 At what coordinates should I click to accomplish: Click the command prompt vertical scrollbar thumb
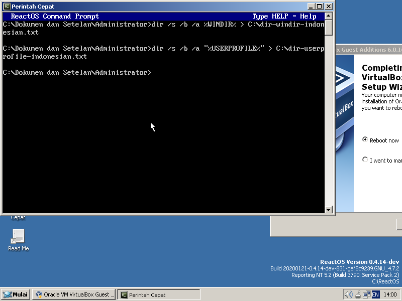click(329, 28)
